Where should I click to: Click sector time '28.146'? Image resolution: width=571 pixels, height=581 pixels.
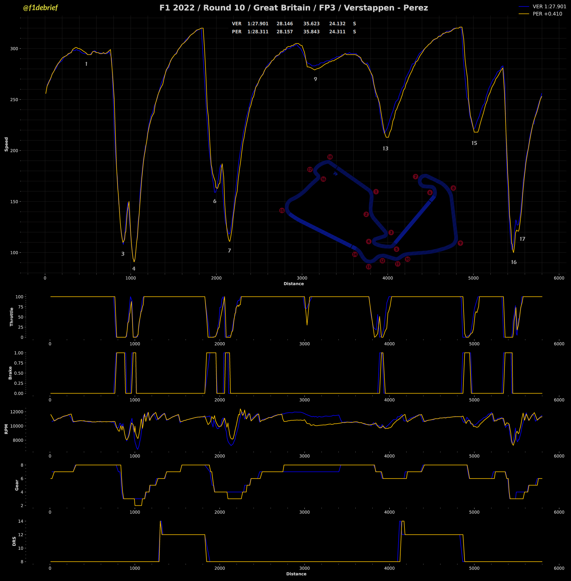point(285,24)
